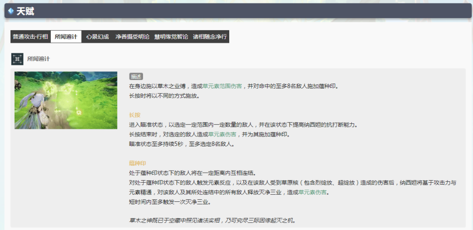Image resolution: width=473 pixels, height=230 pixels.
Task: View the 诸相随念净行 tab
Action: point(210,37)
